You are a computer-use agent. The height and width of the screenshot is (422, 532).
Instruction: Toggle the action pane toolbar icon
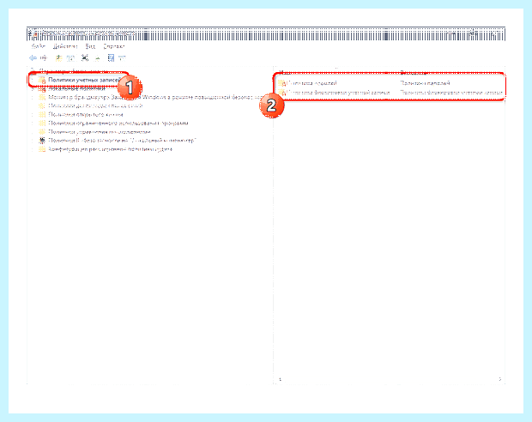tap(123, 58)
